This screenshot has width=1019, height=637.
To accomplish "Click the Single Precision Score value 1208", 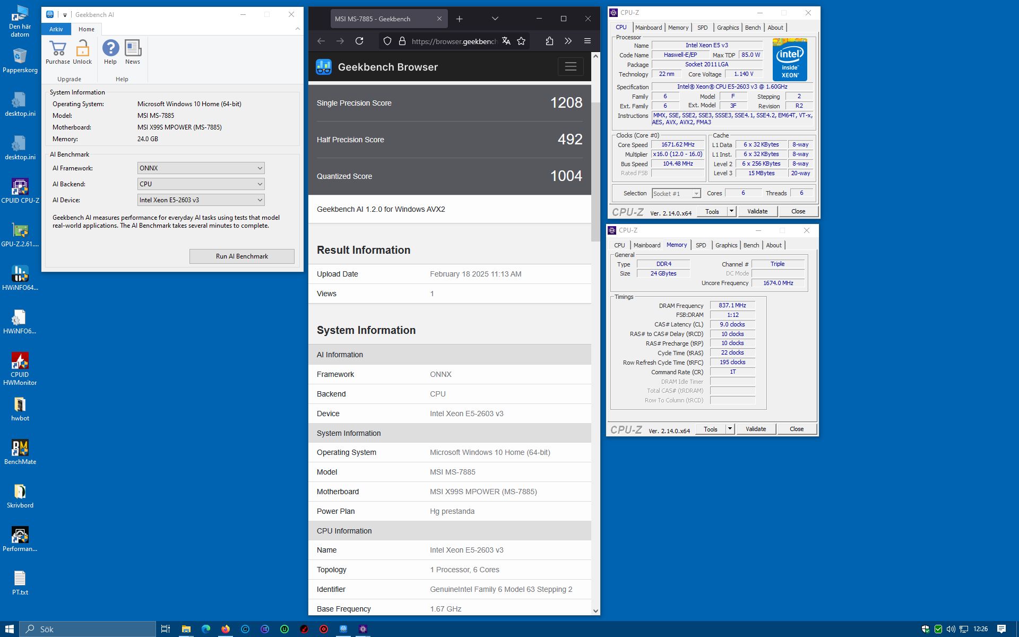I will (566, 102).
